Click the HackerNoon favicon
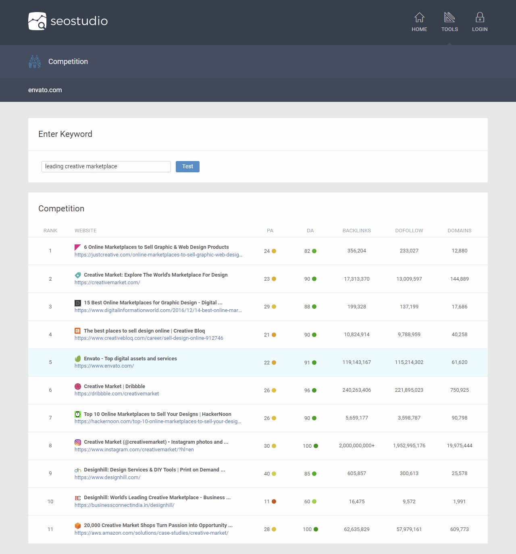This screenshot has height=554, width=516. click(78, 414)
